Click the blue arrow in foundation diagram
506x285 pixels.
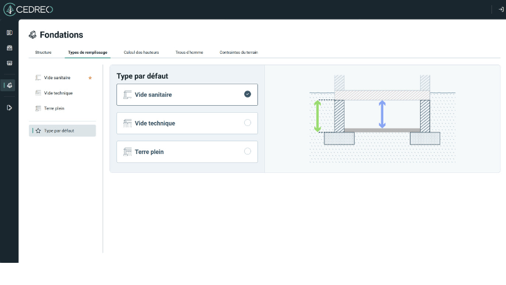pyautogui.click(x=382, y=114)
